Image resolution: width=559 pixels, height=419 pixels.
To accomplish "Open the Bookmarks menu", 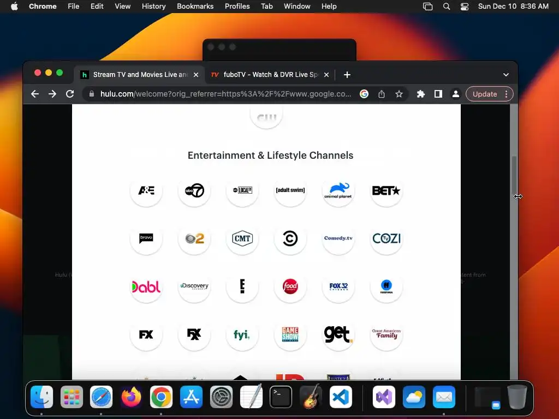I will point(195,7).
